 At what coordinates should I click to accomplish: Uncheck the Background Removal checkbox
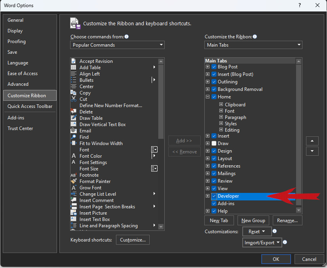click(214, 89)
